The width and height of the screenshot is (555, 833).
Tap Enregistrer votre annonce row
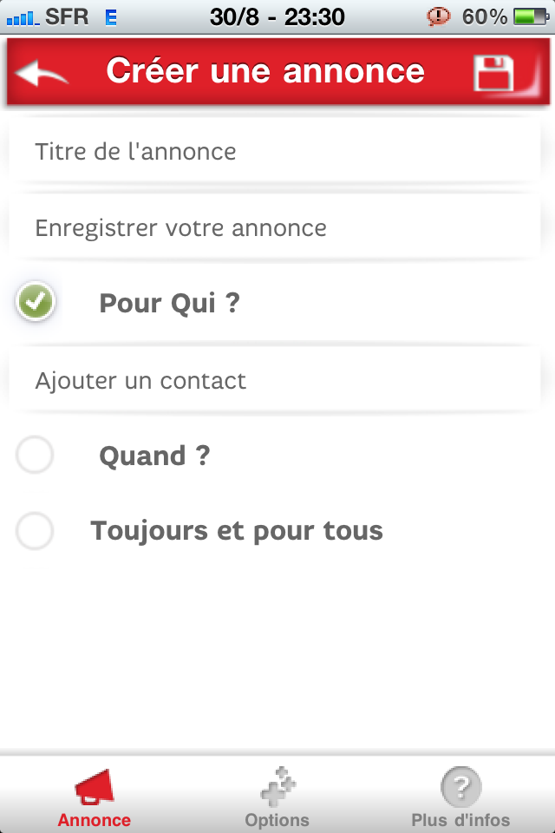coord(275,228)
